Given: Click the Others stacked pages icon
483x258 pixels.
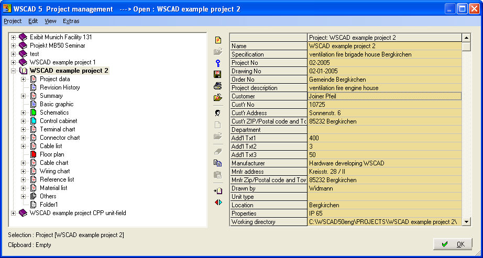Looking at the screenshot, I should 34,196.
